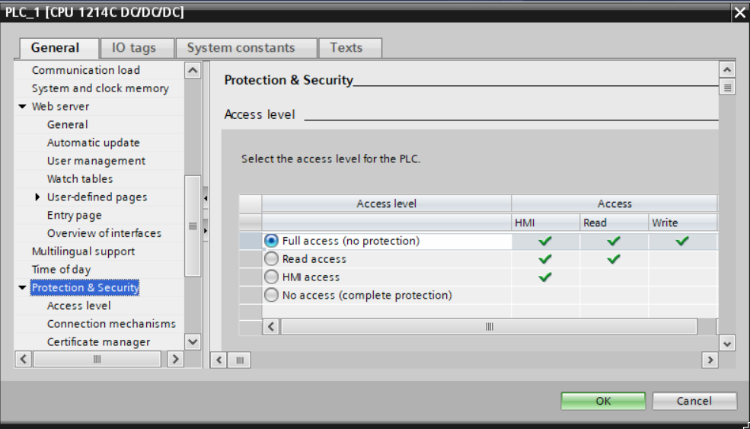Select Full access (no protection) radio button
Viewport: 750px width, 429px height.
click(271, 241)
